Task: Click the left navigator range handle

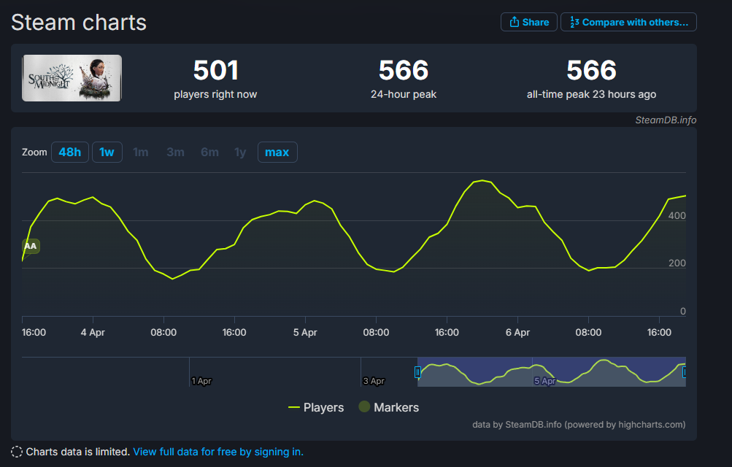Action: pos(417,372)
